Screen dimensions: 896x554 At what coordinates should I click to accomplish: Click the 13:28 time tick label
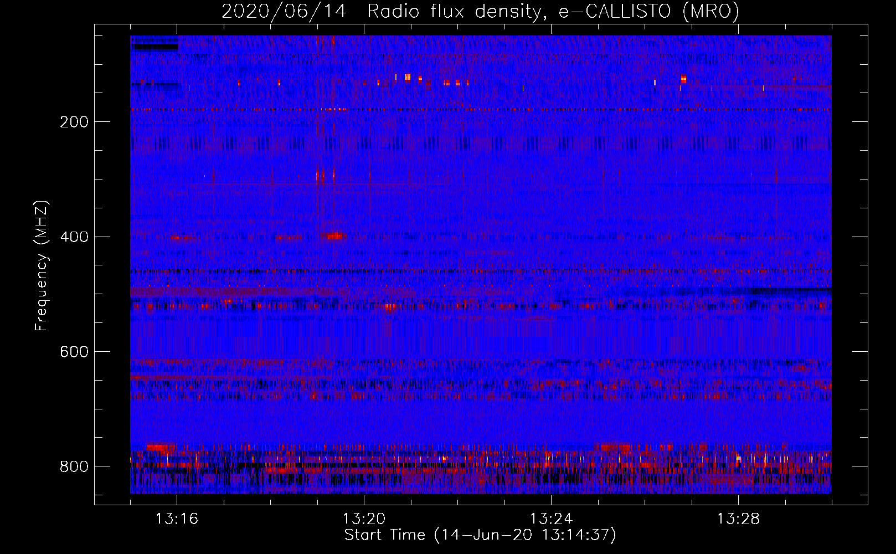738,519
